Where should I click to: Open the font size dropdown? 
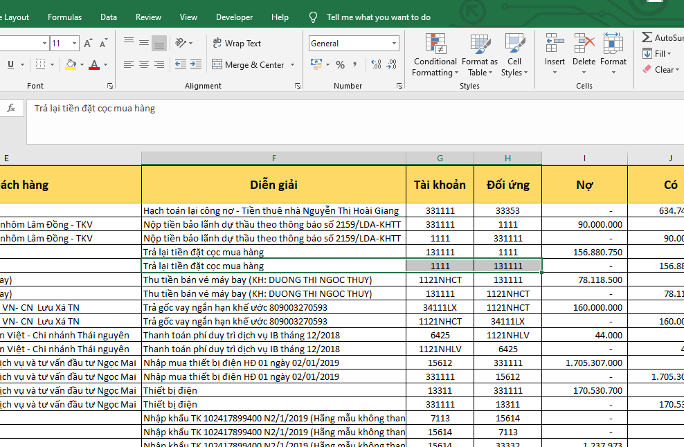[x=74, y=44]
